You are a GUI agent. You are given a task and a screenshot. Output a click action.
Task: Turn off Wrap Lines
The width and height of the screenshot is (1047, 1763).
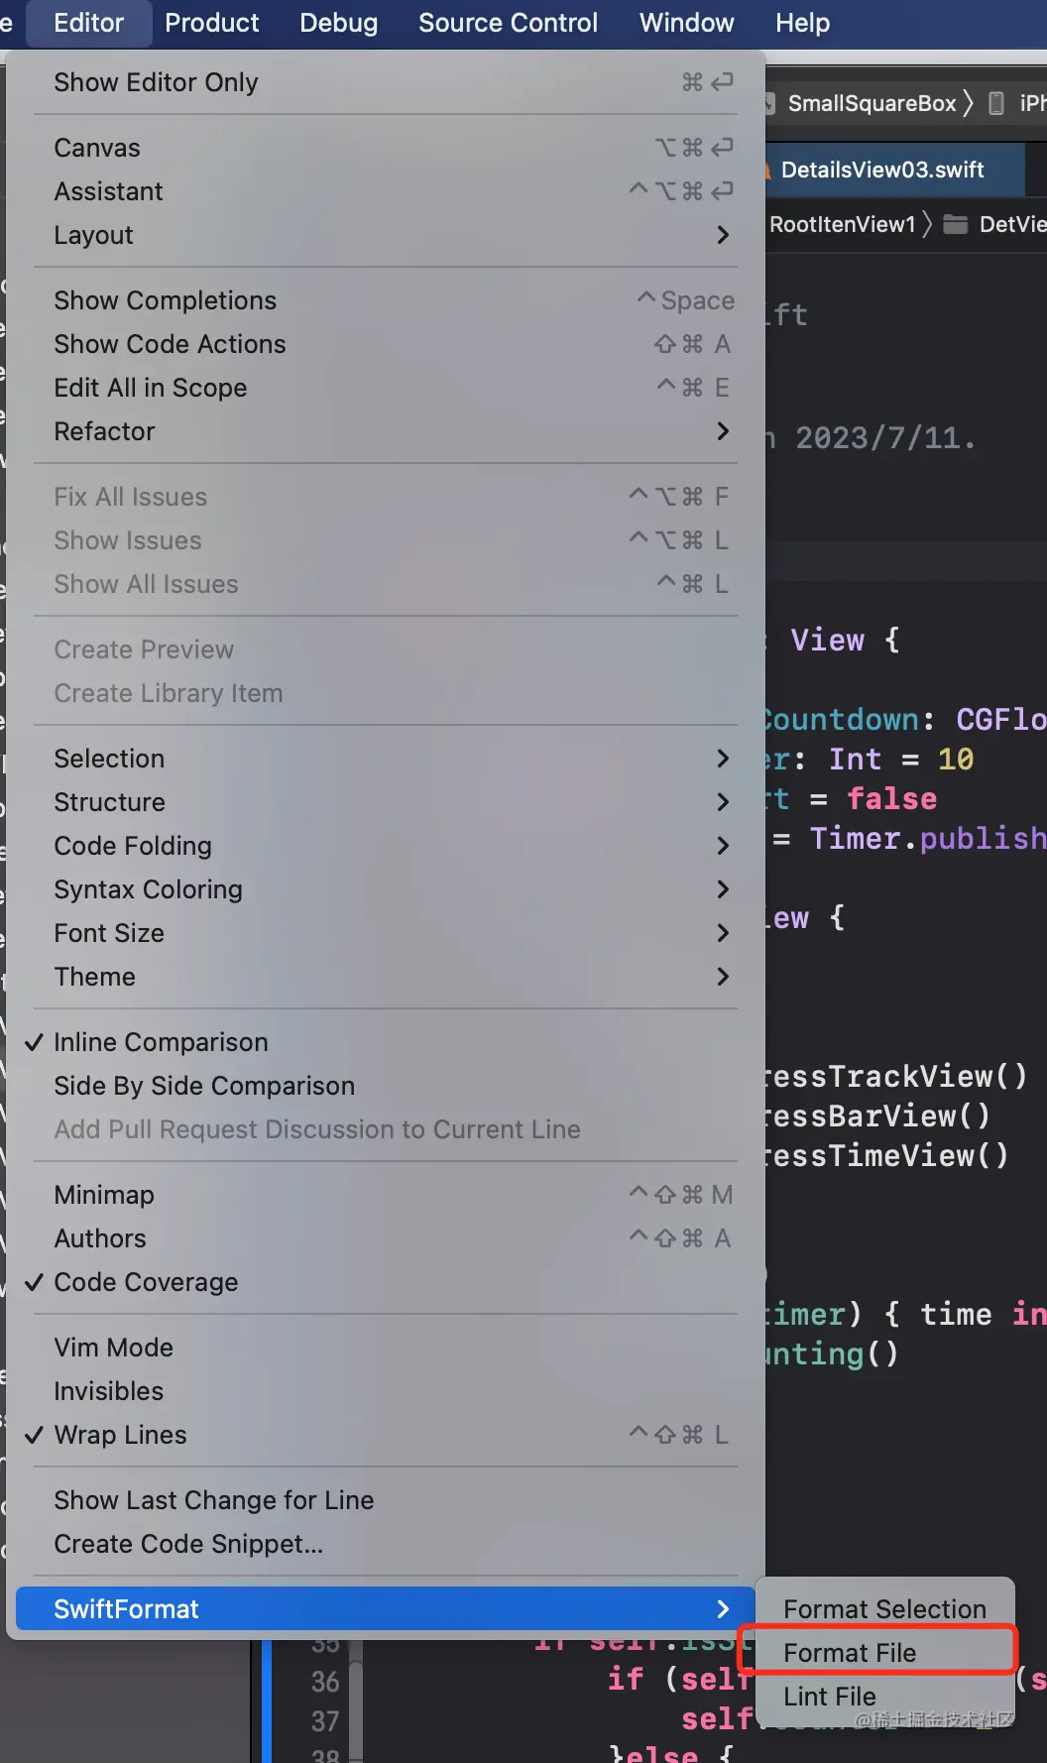pos(120,1435)
